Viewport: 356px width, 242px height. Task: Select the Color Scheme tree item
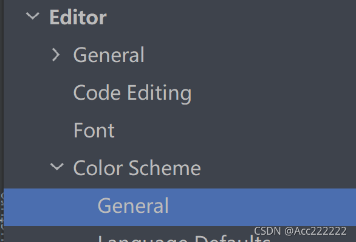137,168
